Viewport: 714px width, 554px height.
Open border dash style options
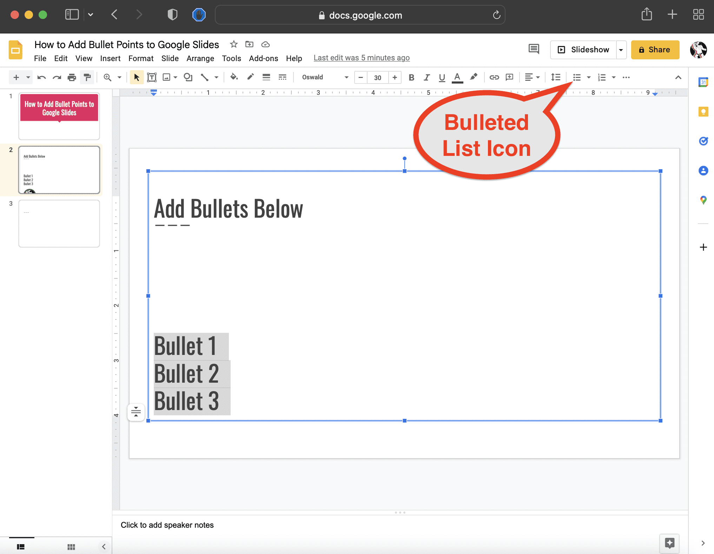tap(282, 77)
